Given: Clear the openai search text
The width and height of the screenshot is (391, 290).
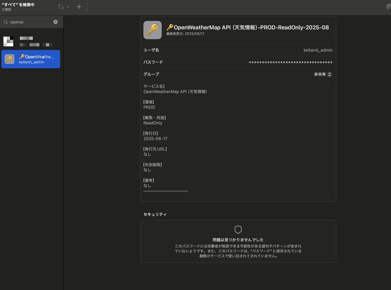Looking at the screenshot, I should coord(55,22).
